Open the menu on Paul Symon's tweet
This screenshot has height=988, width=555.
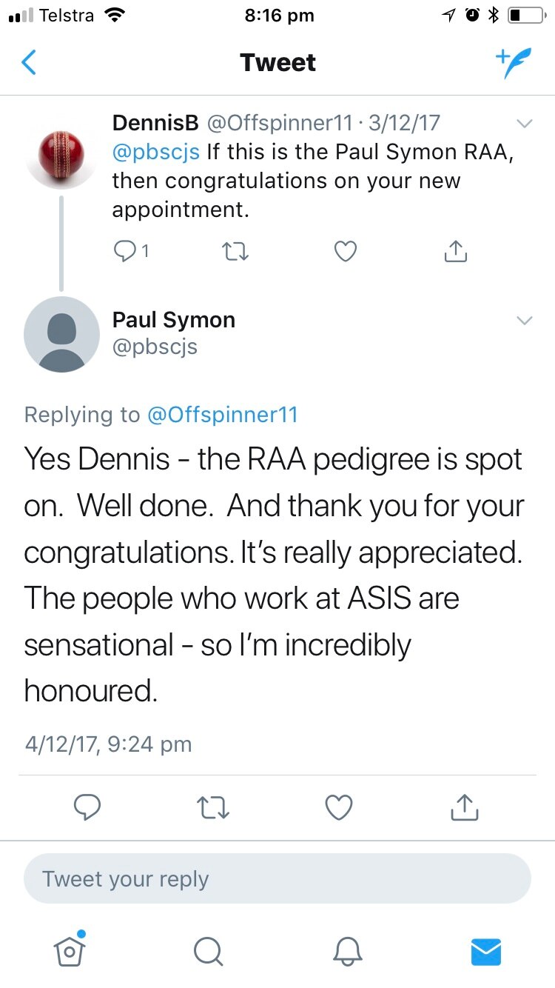(x=525, y=320)
